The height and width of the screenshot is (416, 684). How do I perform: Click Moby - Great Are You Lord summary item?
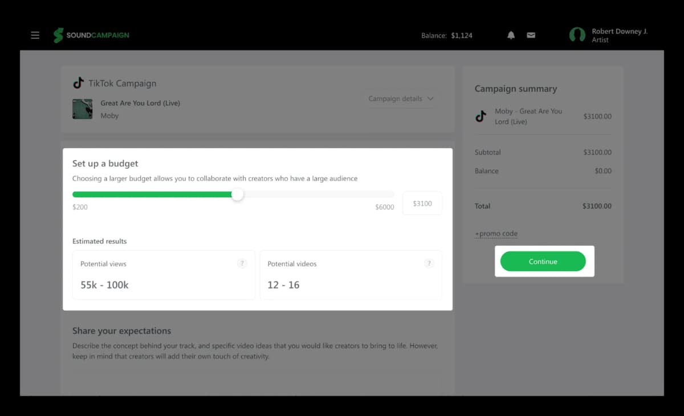[x=528, y=116]
